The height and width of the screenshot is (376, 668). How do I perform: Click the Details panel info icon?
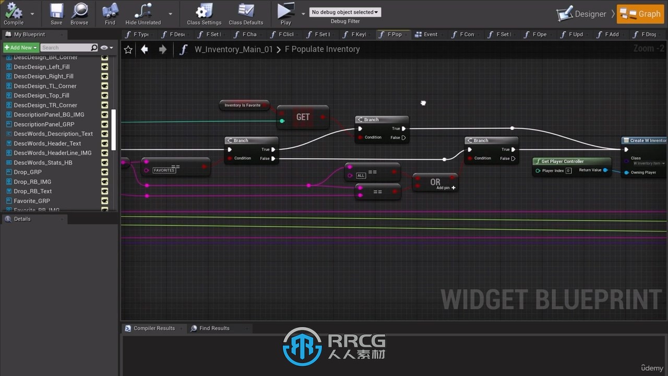[8, 219]
